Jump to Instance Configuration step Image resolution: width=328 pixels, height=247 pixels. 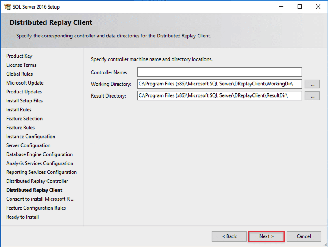(x=30, y=136)
